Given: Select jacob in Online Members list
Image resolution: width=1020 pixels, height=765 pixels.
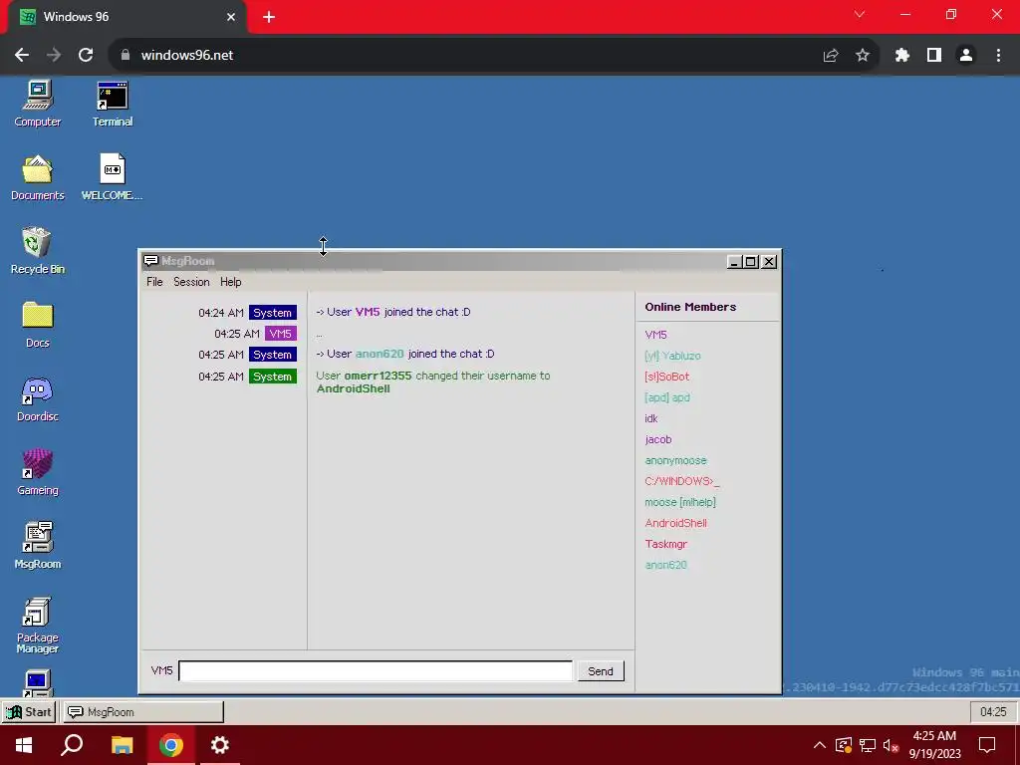Looking at the screenshot, I should click(658, 439).
